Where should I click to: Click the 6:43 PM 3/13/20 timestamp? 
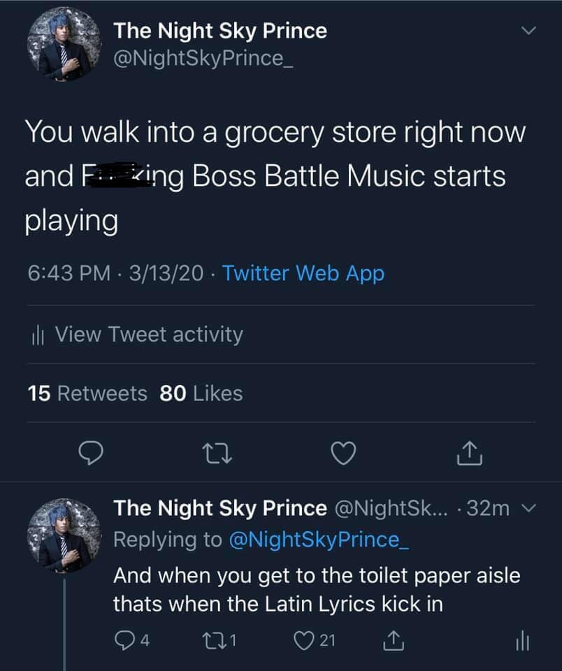click(x=115, y=273)
